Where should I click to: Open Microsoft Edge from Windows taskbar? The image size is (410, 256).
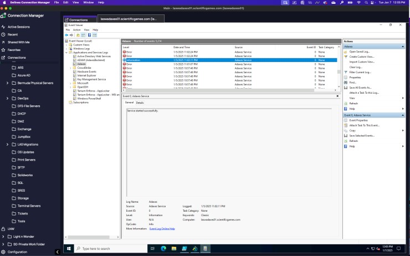(x=163, y=248)
